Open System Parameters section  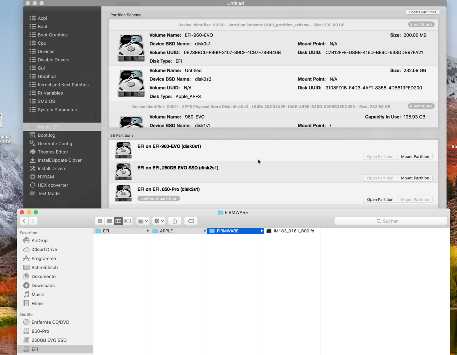58,109
